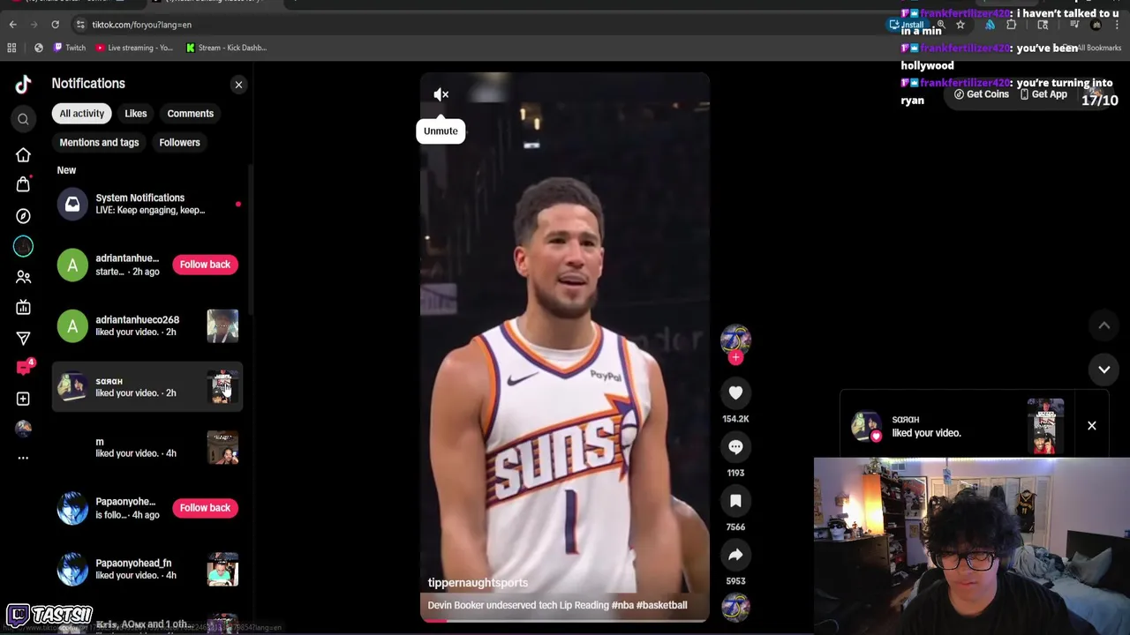Open the spinning sound disc icon
1130x635 pixels.
point(735,607)
